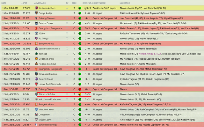
Task: Click the Vegalta Sendai club crest
Action: pyautogui.click(x=36, y=59)
